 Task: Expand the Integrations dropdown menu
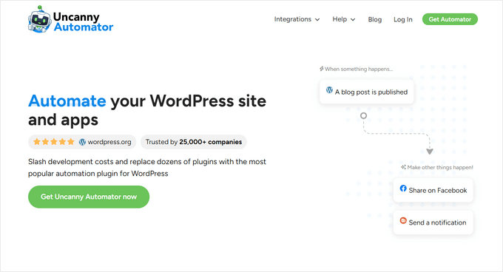coord(297,19)
